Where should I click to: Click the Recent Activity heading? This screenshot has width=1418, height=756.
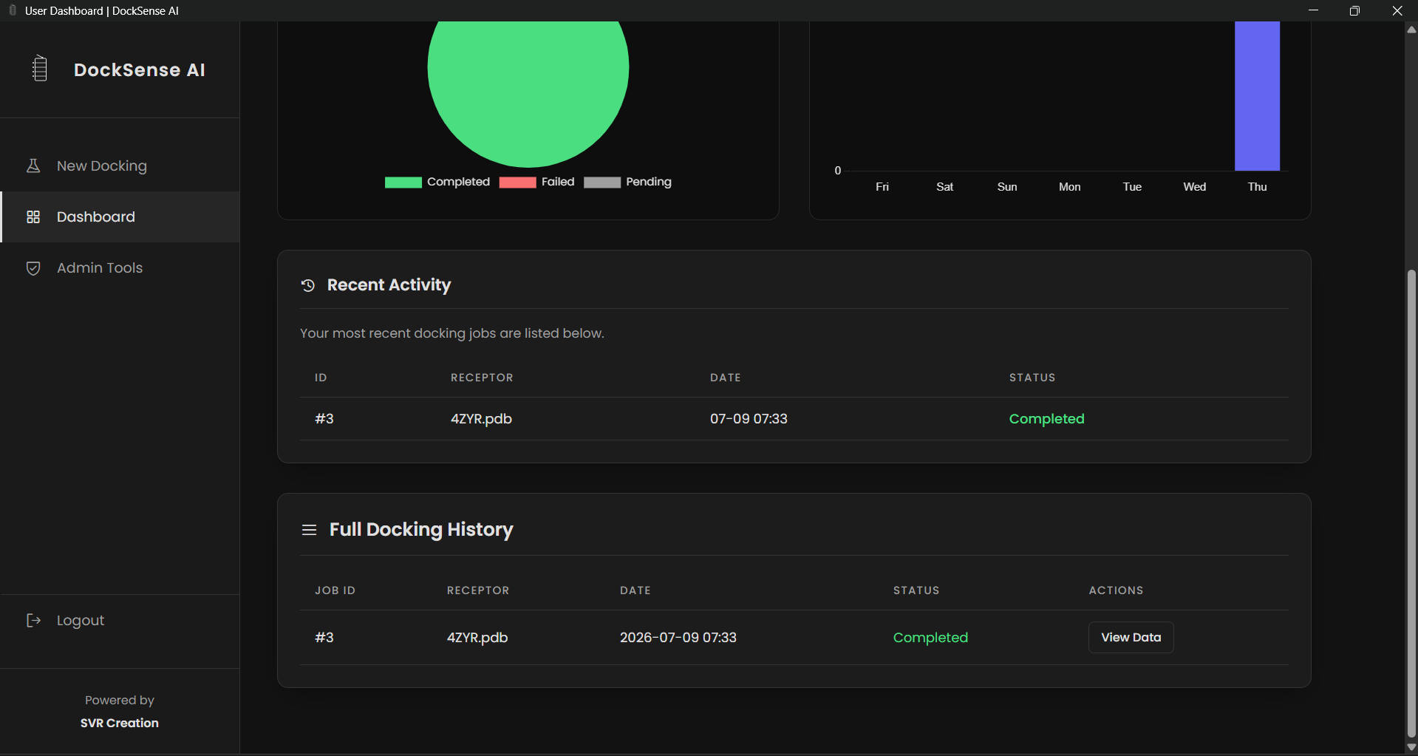(389, 285)
